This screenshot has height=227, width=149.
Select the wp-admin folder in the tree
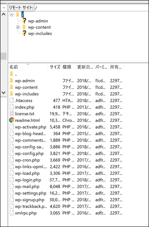pos(38,21)
